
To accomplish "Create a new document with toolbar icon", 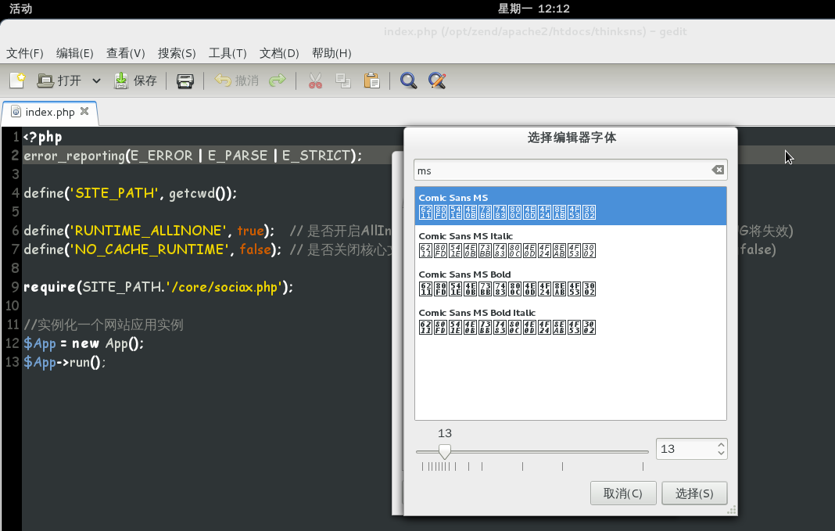I will pos(17,81).
